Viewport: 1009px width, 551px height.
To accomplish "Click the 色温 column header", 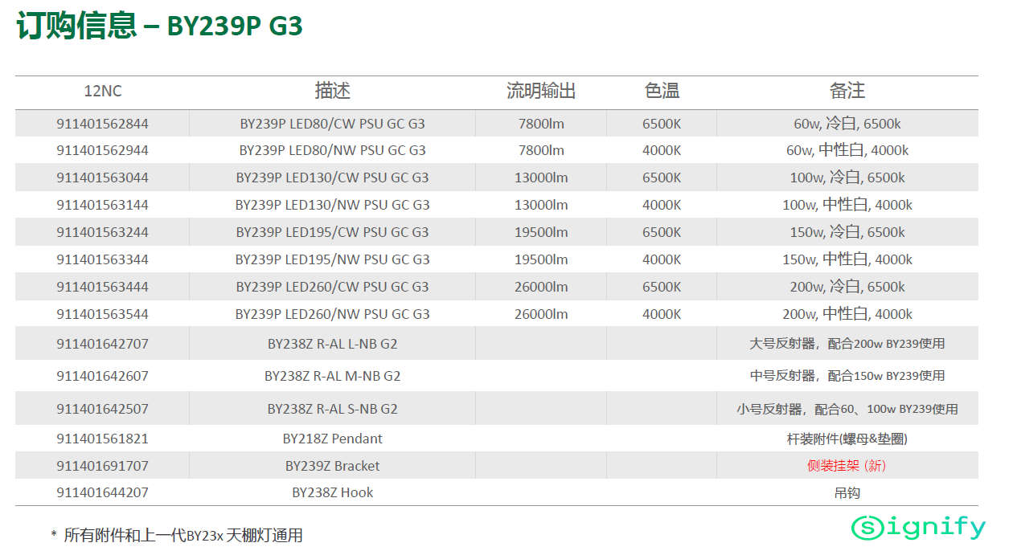I will tap(662, 91).
